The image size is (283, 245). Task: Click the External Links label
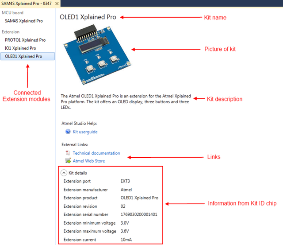(75, 144)
